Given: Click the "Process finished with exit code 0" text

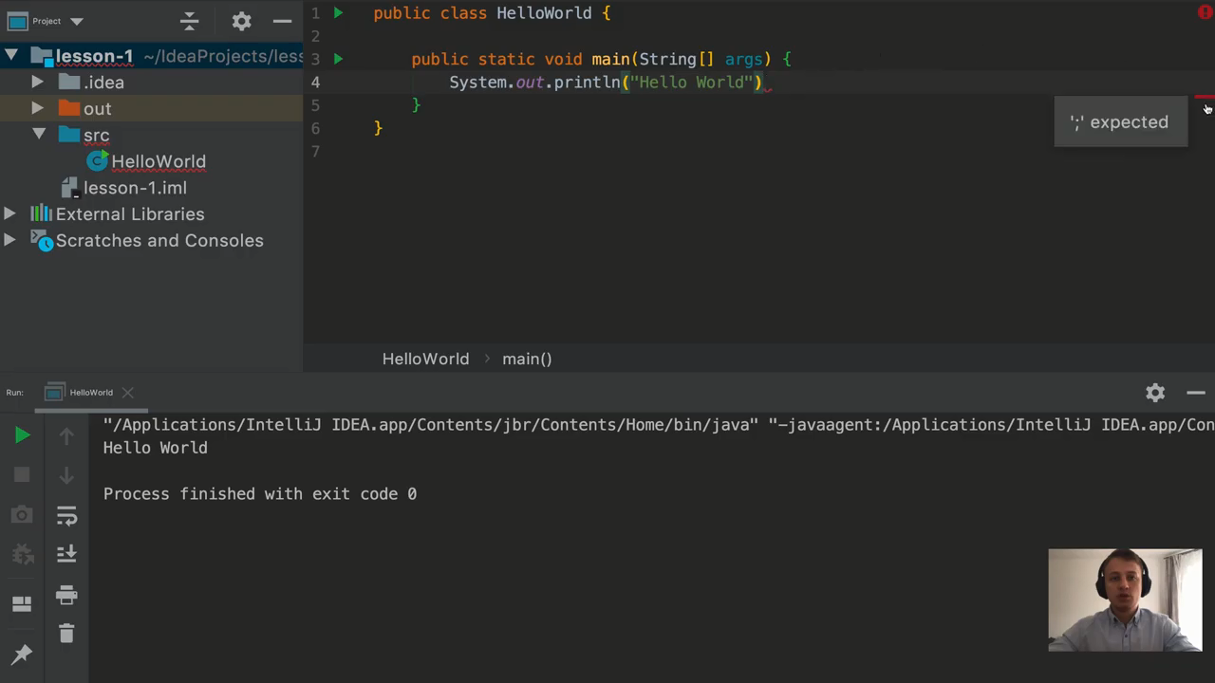Looking at the screenshot, I should tap(260, 494).
